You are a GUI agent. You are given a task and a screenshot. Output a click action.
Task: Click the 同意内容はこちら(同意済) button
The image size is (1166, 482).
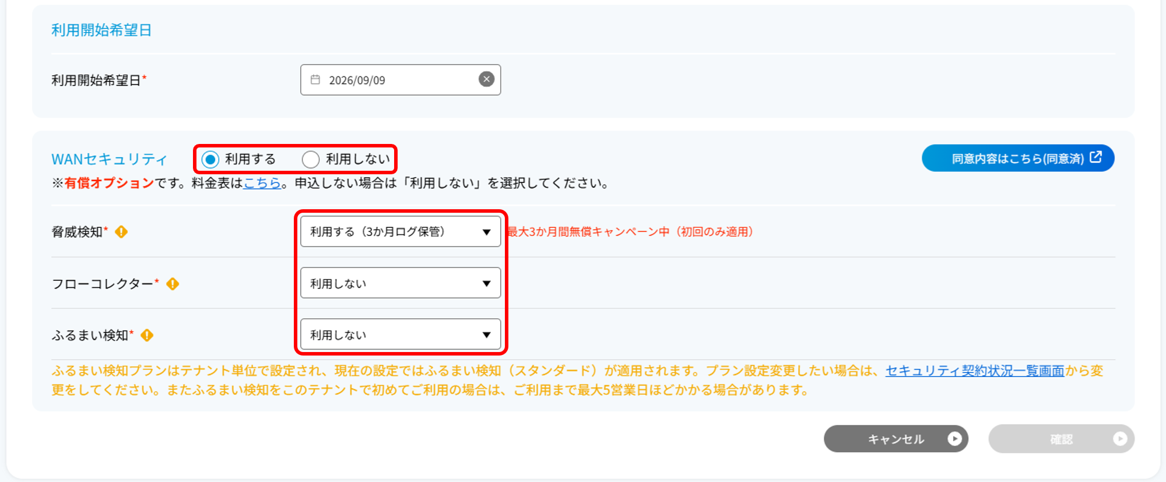[x=1018, y=158]
